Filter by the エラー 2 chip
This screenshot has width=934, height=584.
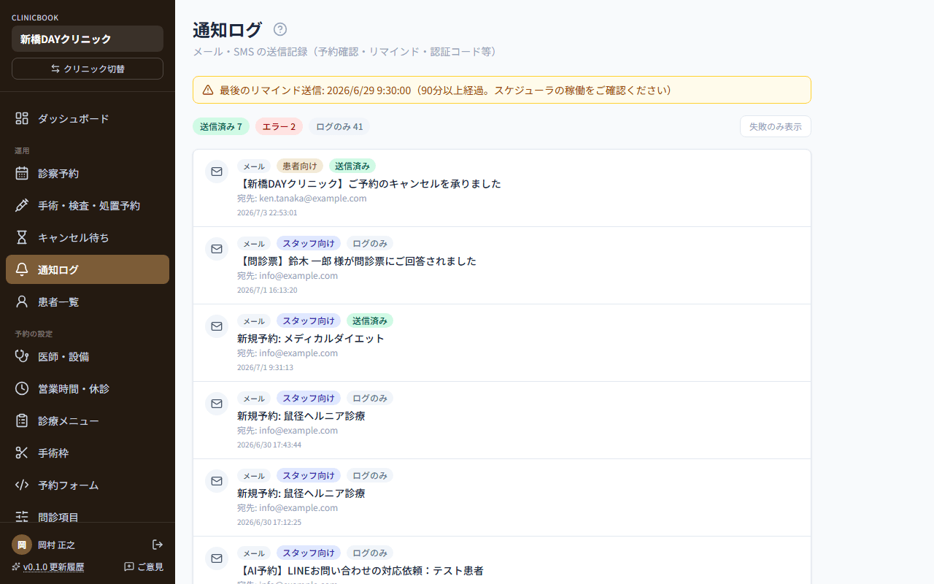[x=279, y=126]
